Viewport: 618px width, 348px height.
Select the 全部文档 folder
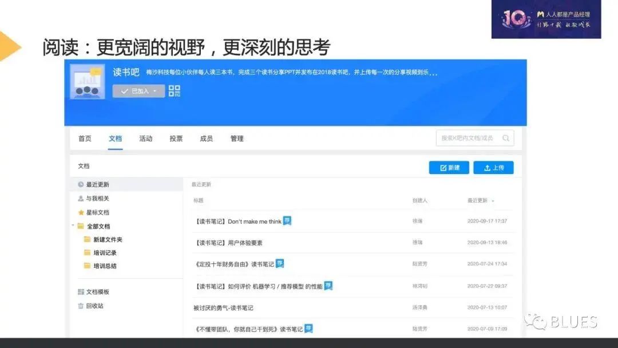point(98,226)
